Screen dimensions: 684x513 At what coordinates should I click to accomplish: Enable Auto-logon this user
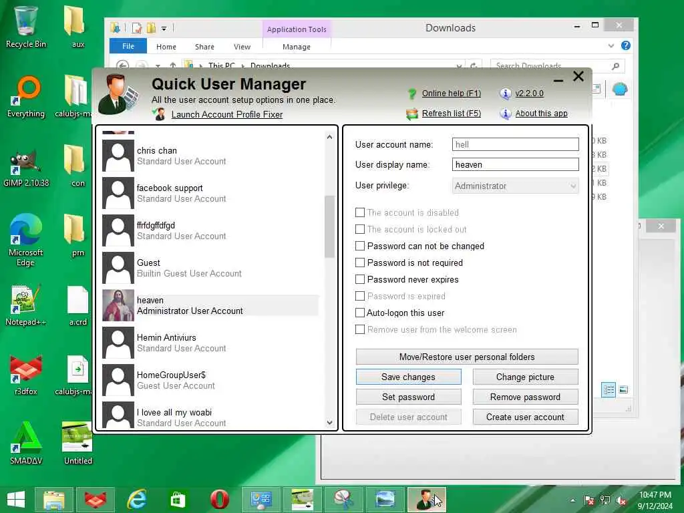tap(360, 313)
